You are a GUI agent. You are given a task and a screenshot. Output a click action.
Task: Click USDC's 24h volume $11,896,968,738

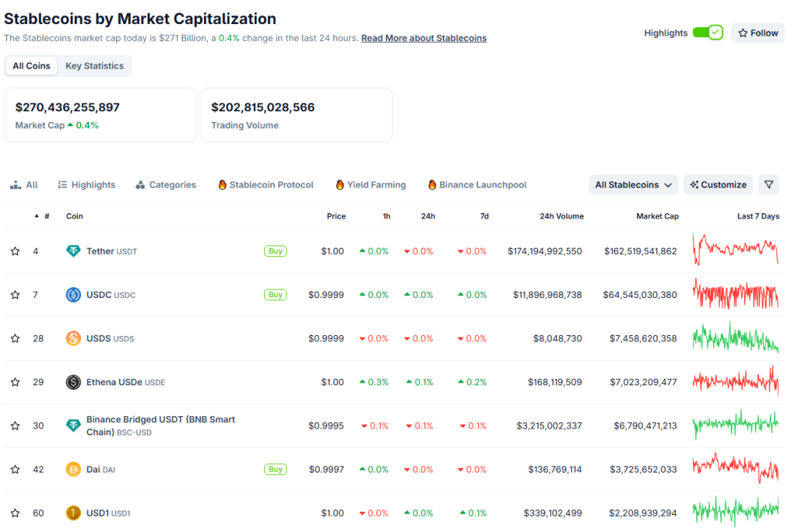[548, 294]
